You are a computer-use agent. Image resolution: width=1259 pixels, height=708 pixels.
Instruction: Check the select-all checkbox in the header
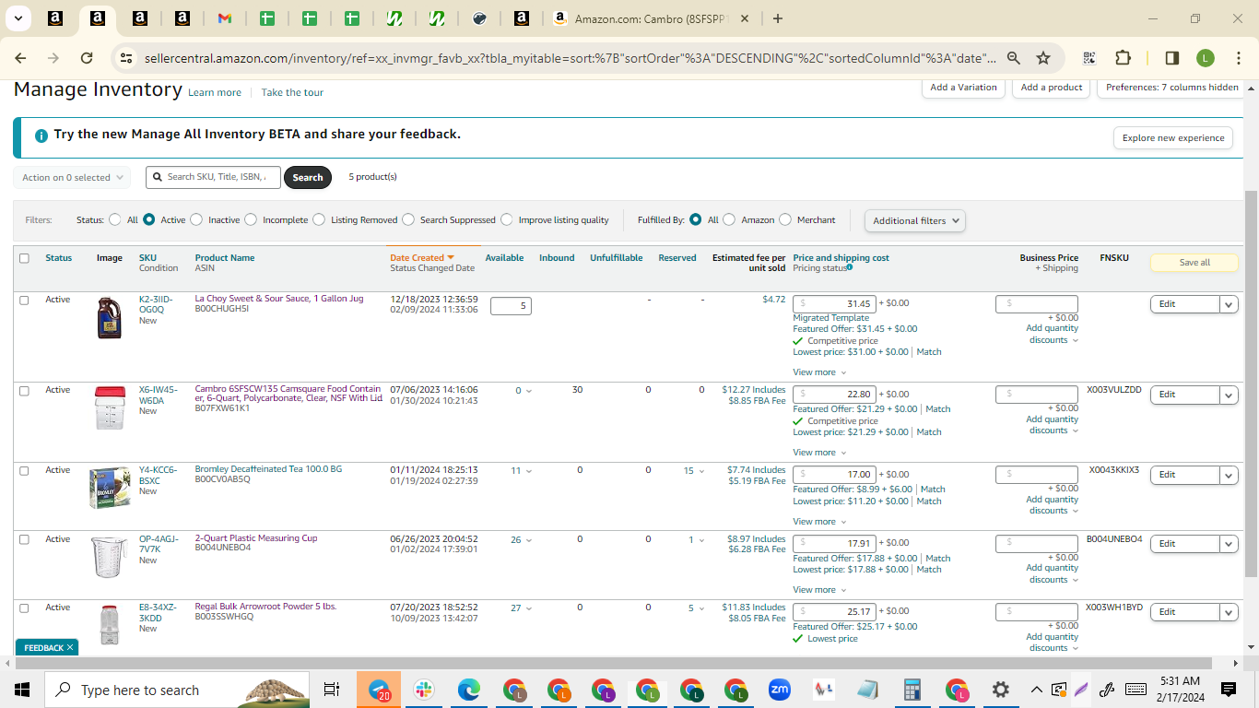coord(24,258)
